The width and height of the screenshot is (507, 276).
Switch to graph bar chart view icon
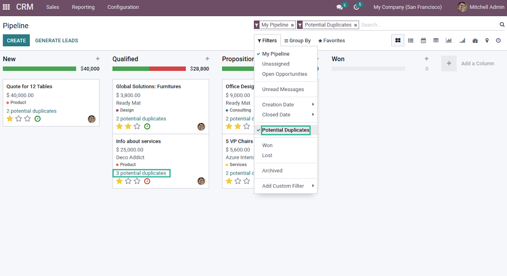(449, 40)
